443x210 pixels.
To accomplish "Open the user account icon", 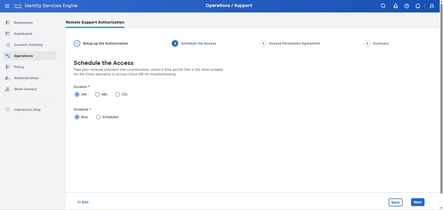I will (431, 5).
